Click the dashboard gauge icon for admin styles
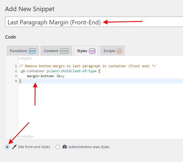This screenshot has height=162, width=183. [x=65, y=147]
